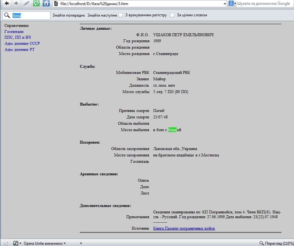Click the 'Источник' label
This screenshot has width=294, height=246.
(x=140, y=228)
